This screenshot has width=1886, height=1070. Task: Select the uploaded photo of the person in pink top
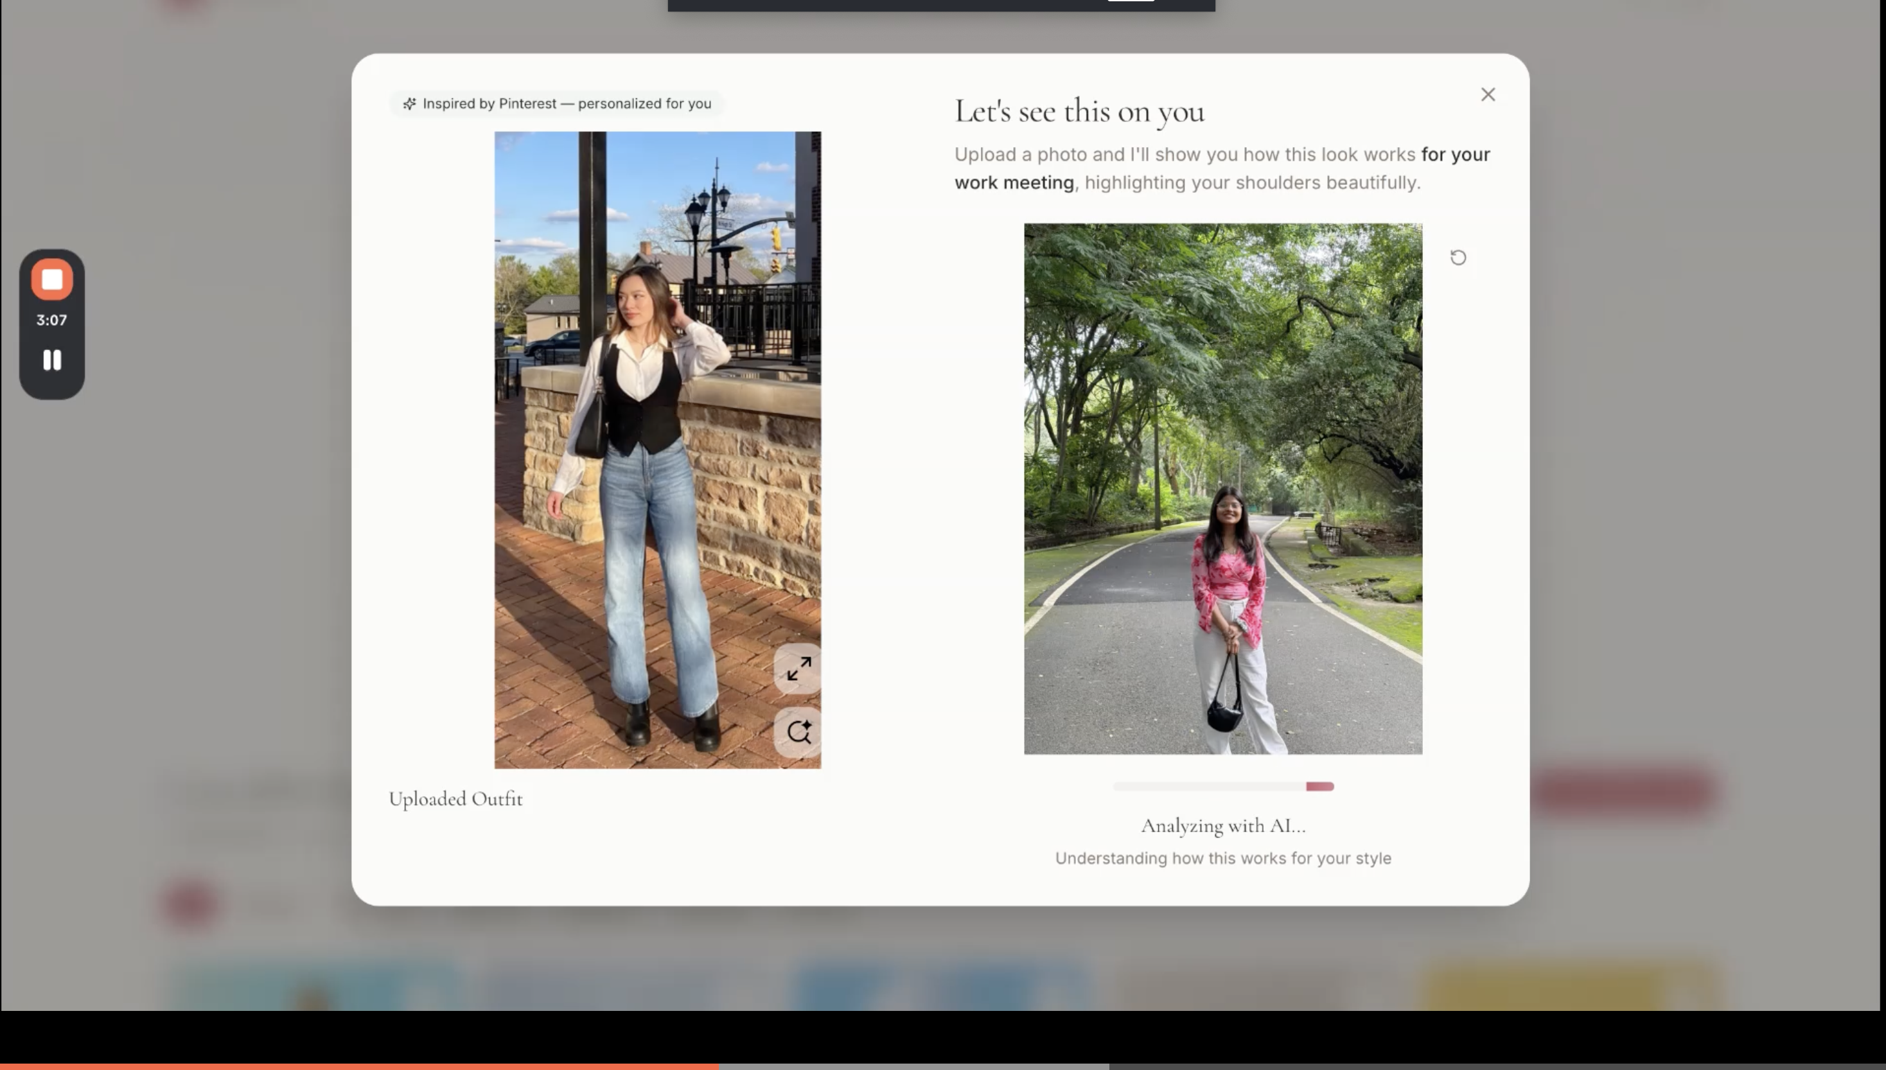tap(1222, 489)
